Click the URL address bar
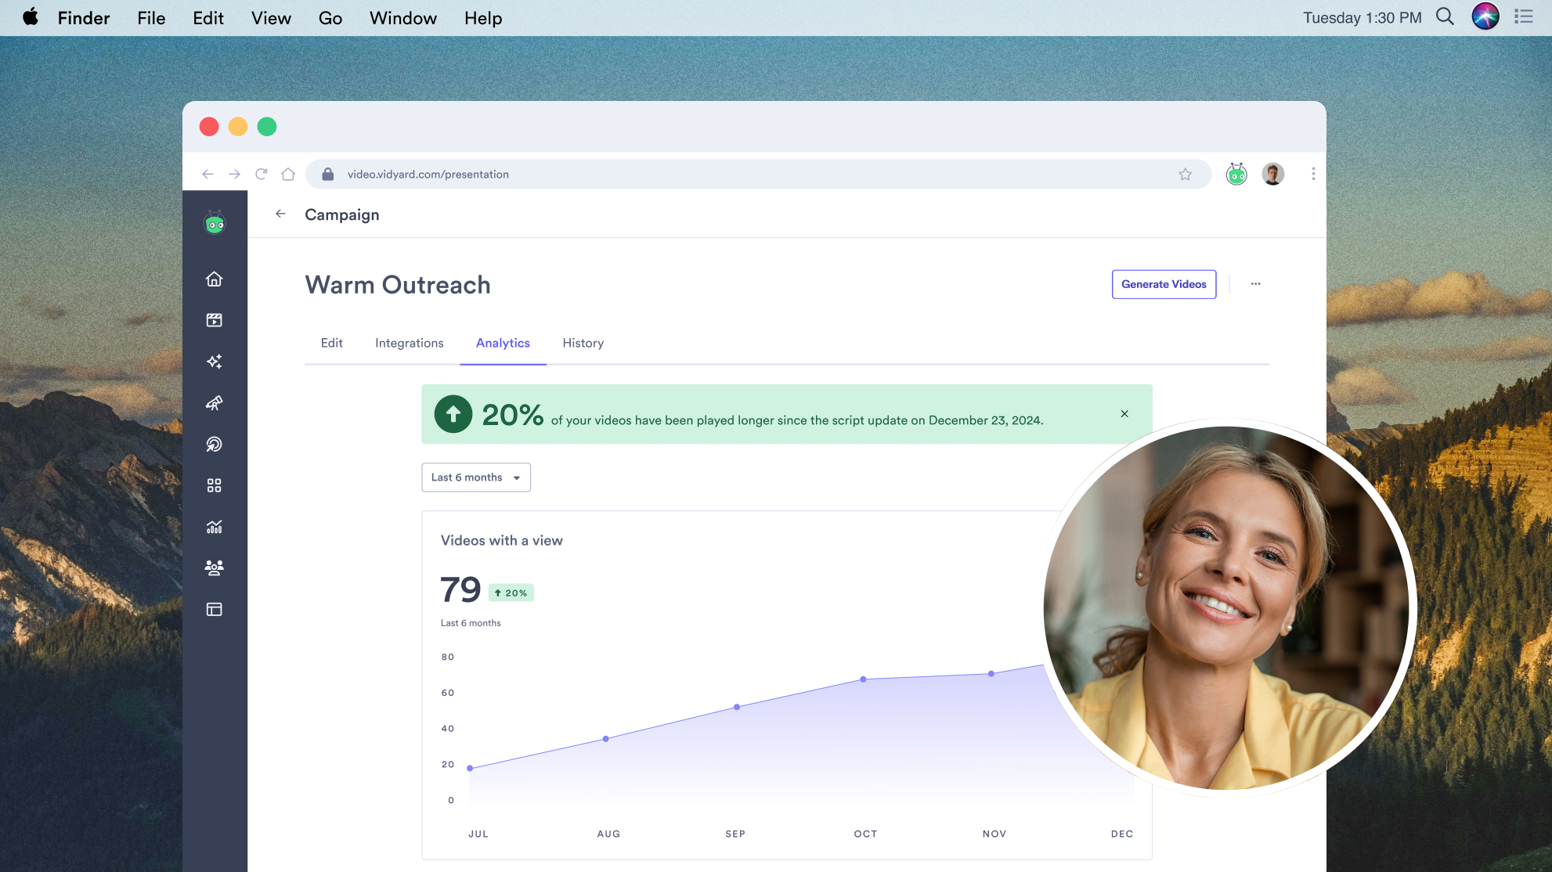 [x=705, y=175]
